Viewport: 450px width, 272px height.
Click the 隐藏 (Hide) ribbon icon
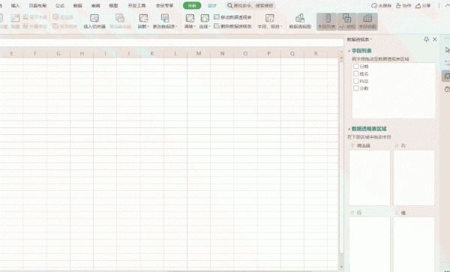[15, 18]
